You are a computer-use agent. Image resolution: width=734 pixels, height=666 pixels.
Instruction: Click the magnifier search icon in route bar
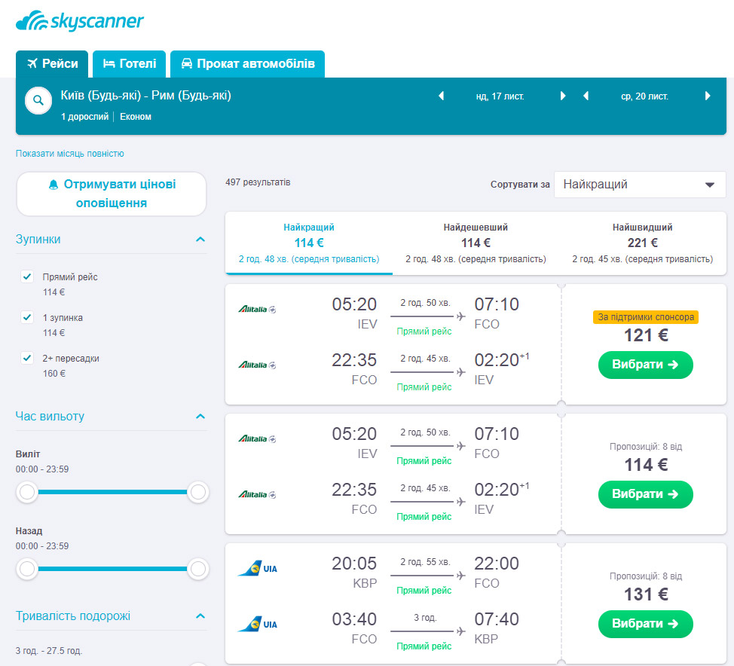[38, 100]
